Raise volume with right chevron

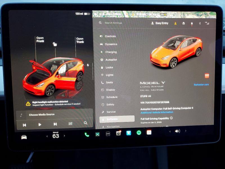186,131
